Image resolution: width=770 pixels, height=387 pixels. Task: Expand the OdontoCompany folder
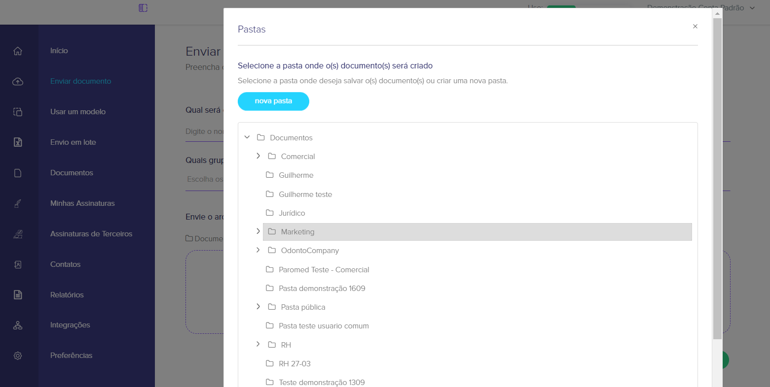pos(258,250)
